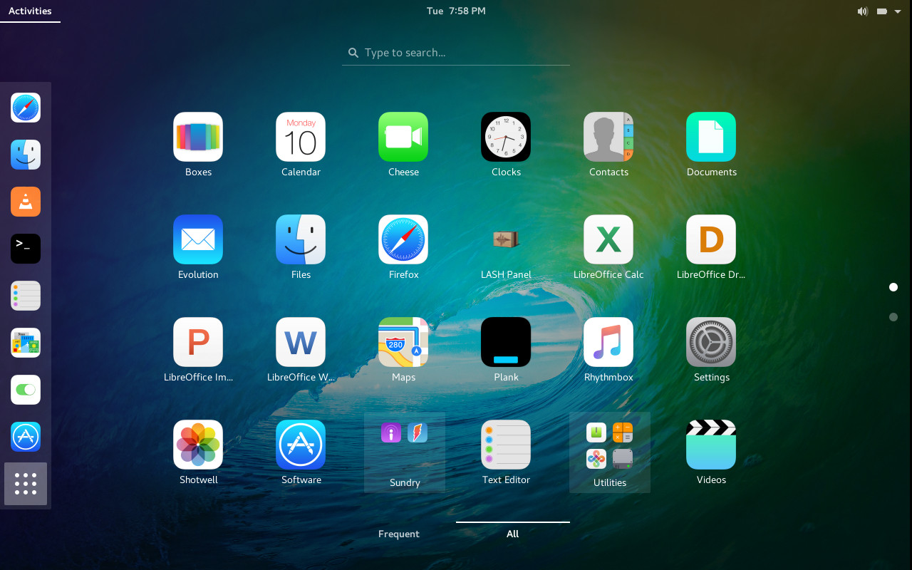Open LibreOffice Calc
912x570 pixels.
point(608,239)
